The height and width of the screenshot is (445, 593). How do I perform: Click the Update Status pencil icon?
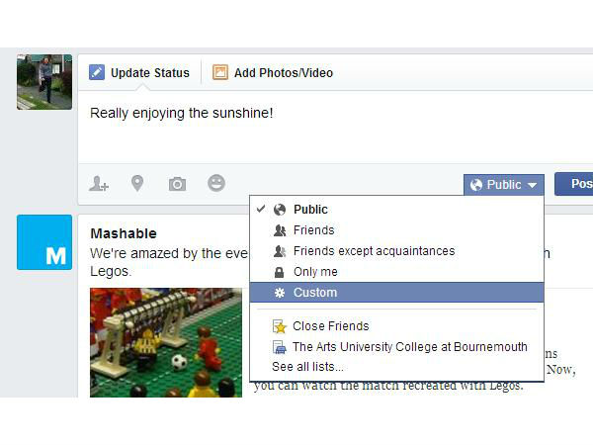click(x=97, y=72)
